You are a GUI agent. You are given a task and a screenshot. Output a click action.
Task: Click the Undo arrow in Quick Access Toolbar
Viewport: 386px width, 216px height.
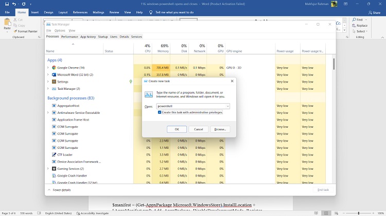pyautogui.click(x=14, y=4)
